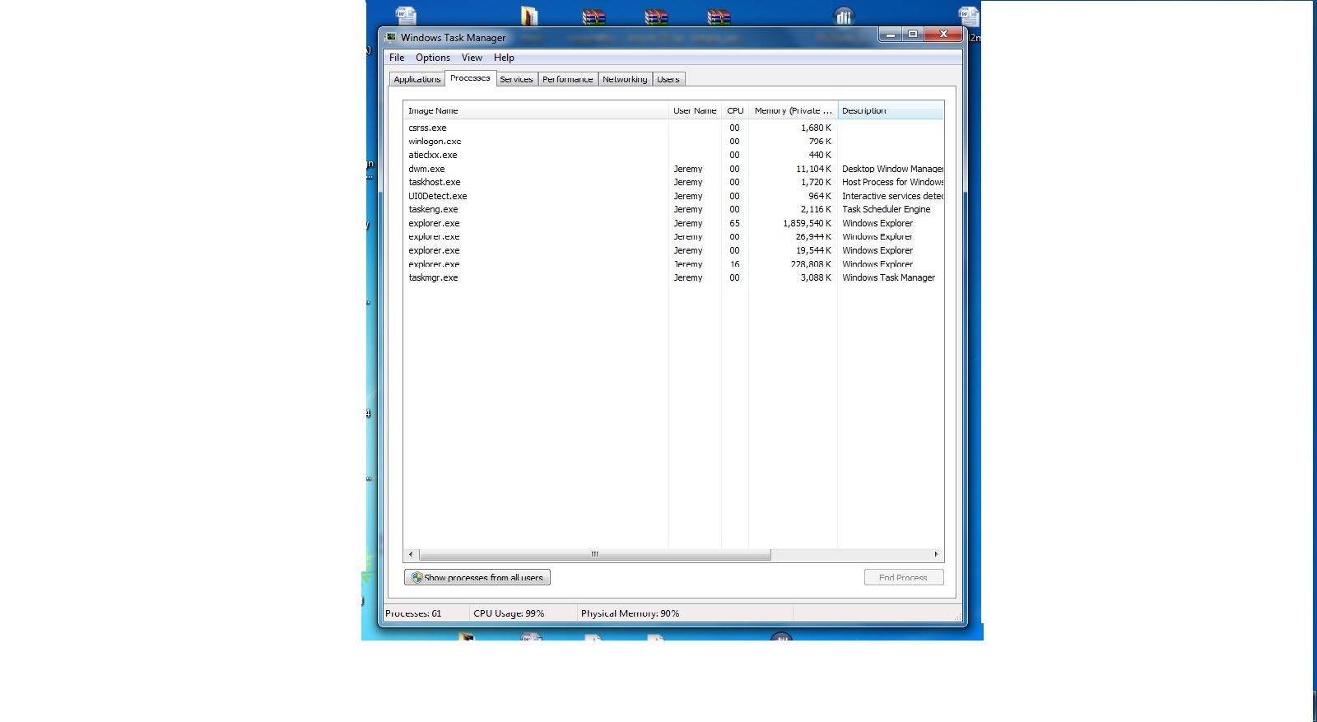Open the File menu
The height and width of the screenshot is (722, 1317).
[397, 58]
